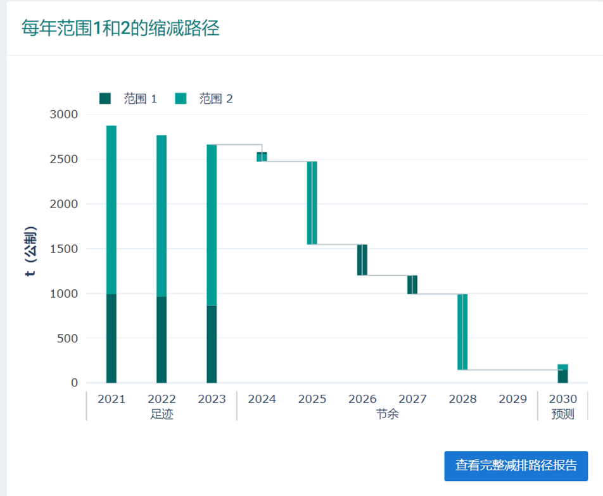Select the 2023 scope 1 bar segment
The image size is (603, 496).
[x=212, y=344]
